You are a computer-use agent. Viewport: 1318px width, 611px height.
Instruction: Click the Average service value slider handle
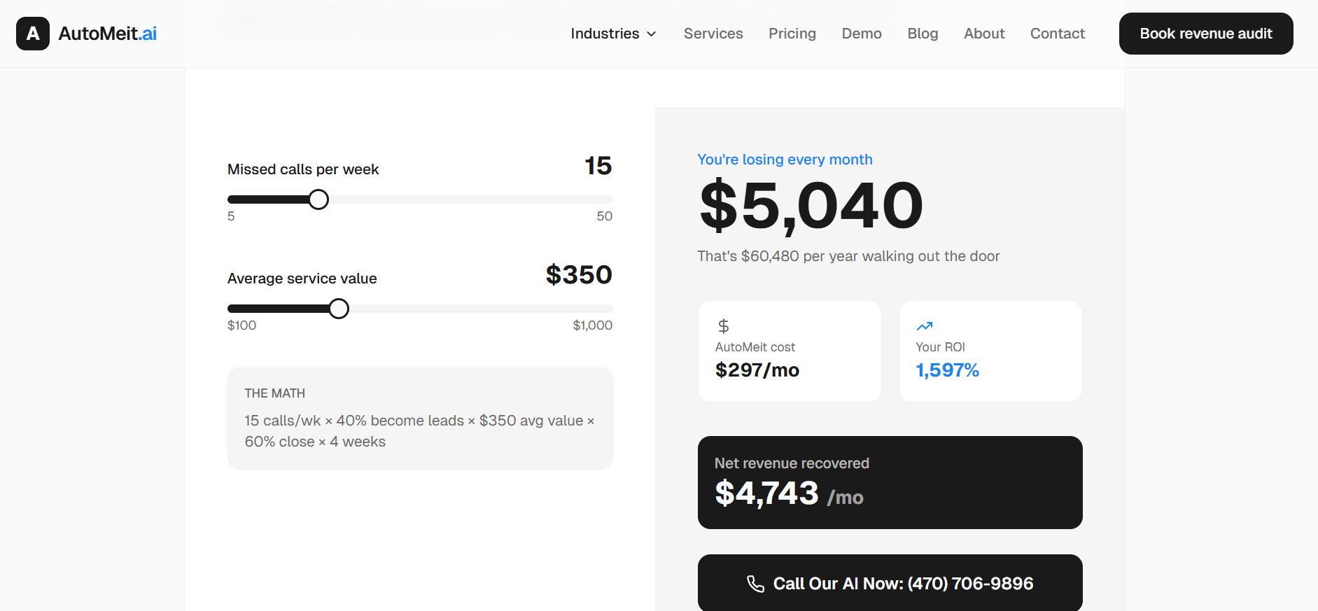click(339, 309)
